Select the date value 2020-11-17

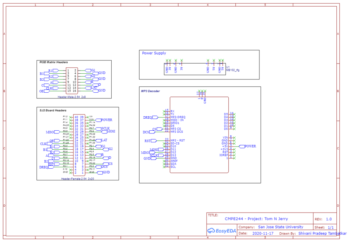[x=263, y=233]
